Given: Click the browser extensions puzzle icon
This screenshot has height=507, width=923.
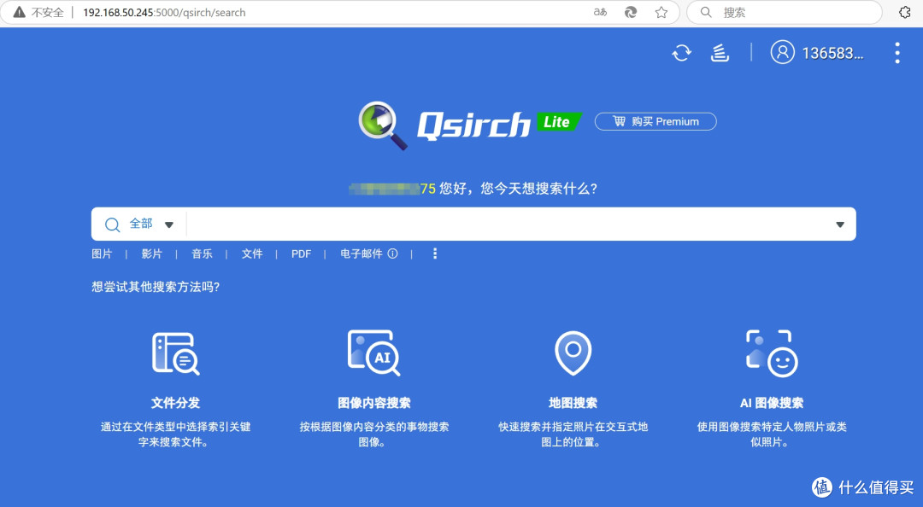Looking at the screenshot, I should [905, 12].
